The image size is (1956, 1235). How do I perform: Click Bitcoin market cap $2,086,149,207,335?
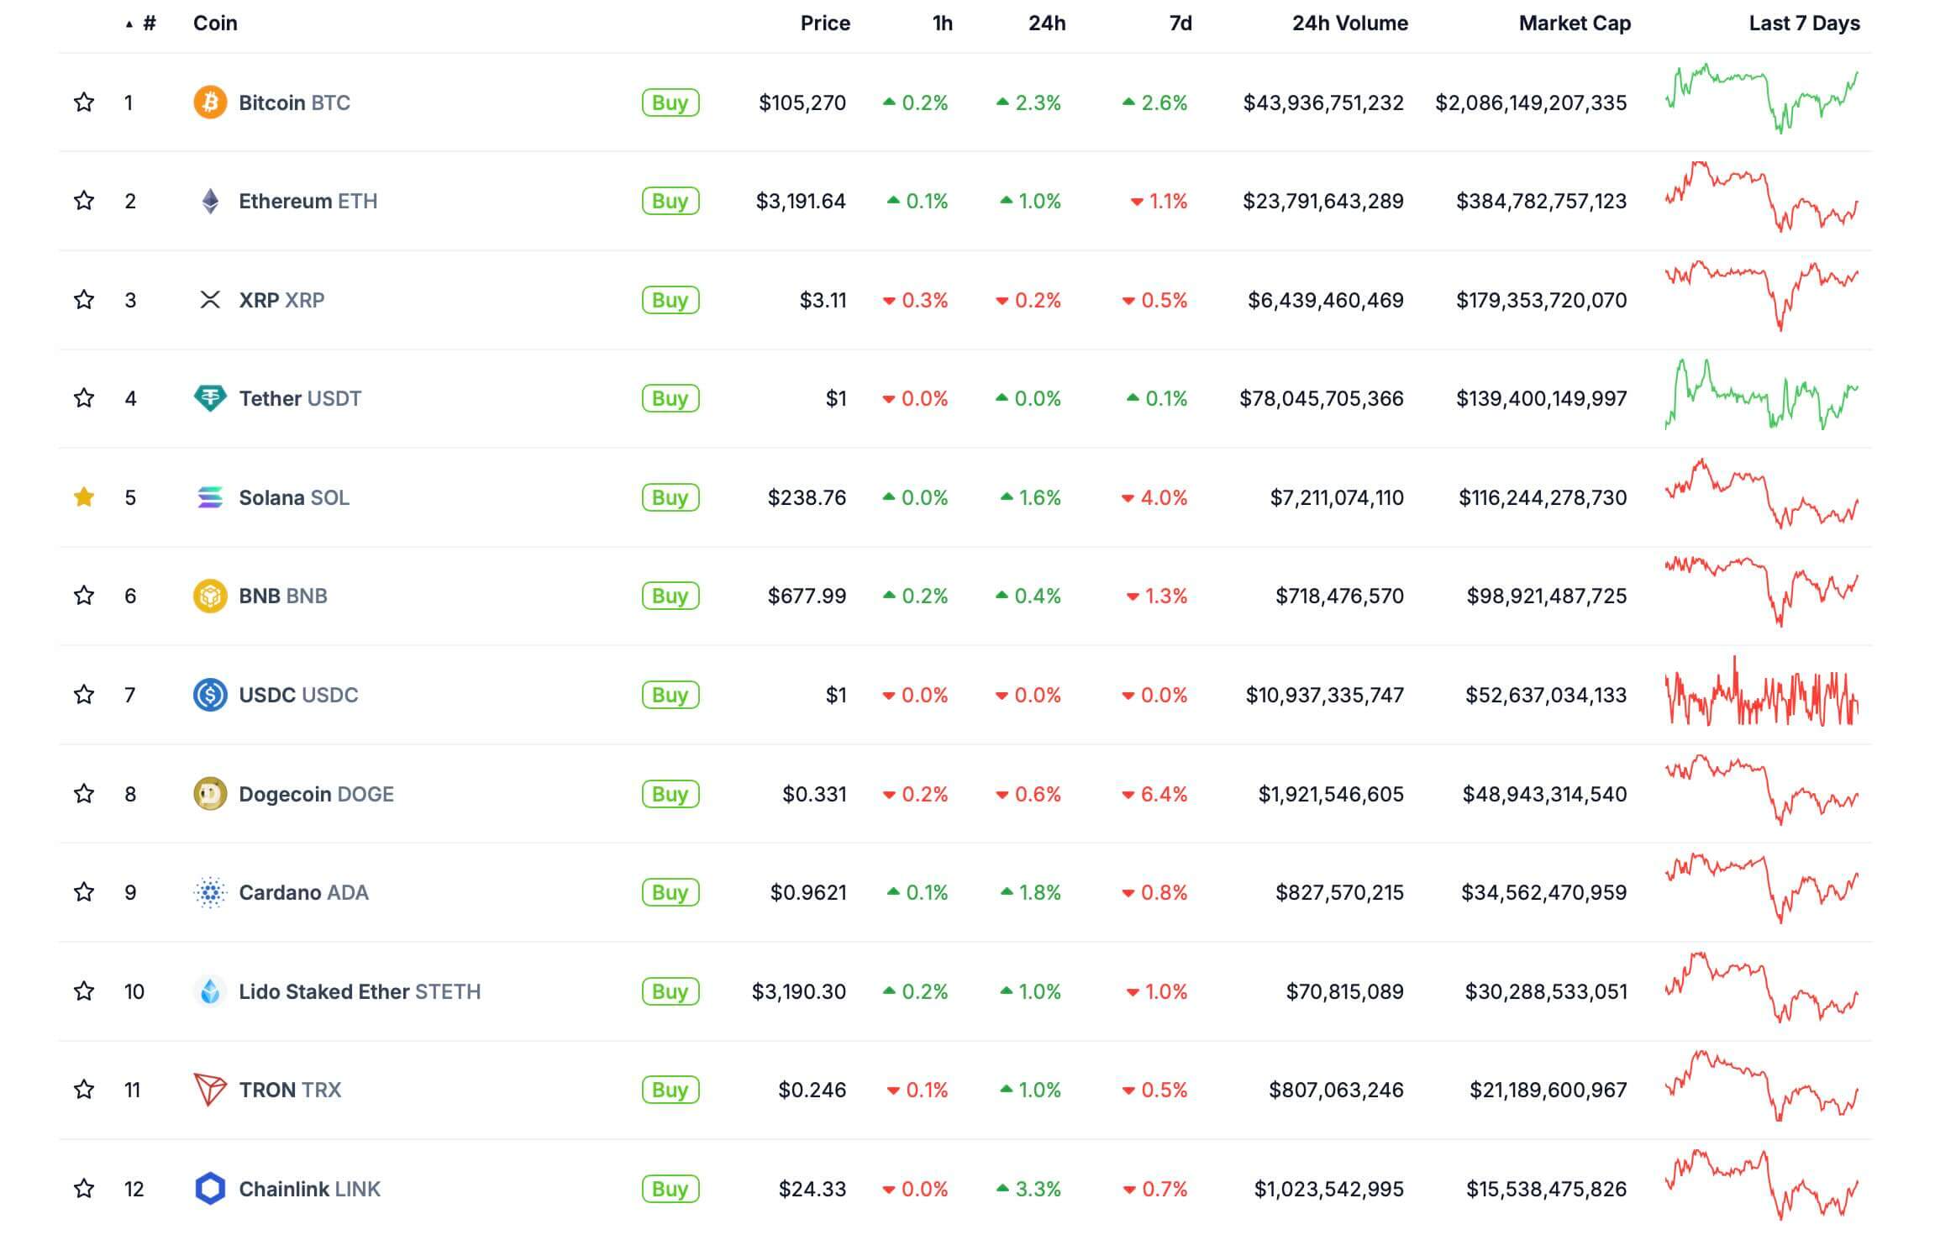[1531, 102]
